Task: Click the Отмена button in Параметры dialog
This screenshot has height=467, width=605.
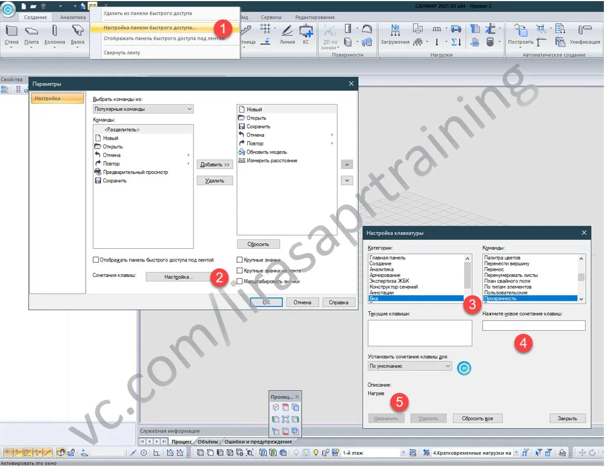Action: point(302,302)
